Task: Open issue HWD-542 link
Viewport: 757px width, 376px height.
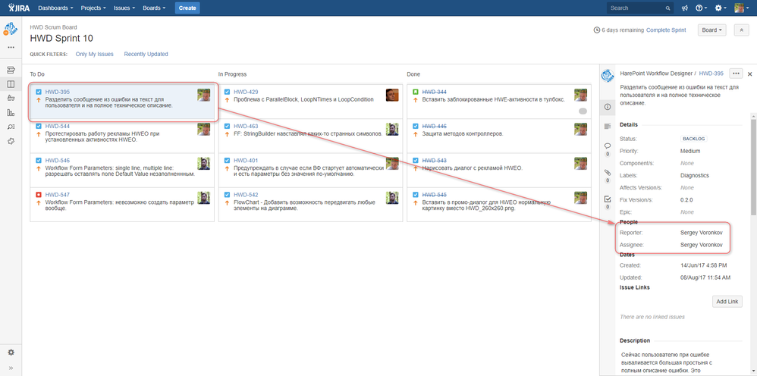Action: click(246, 195)
